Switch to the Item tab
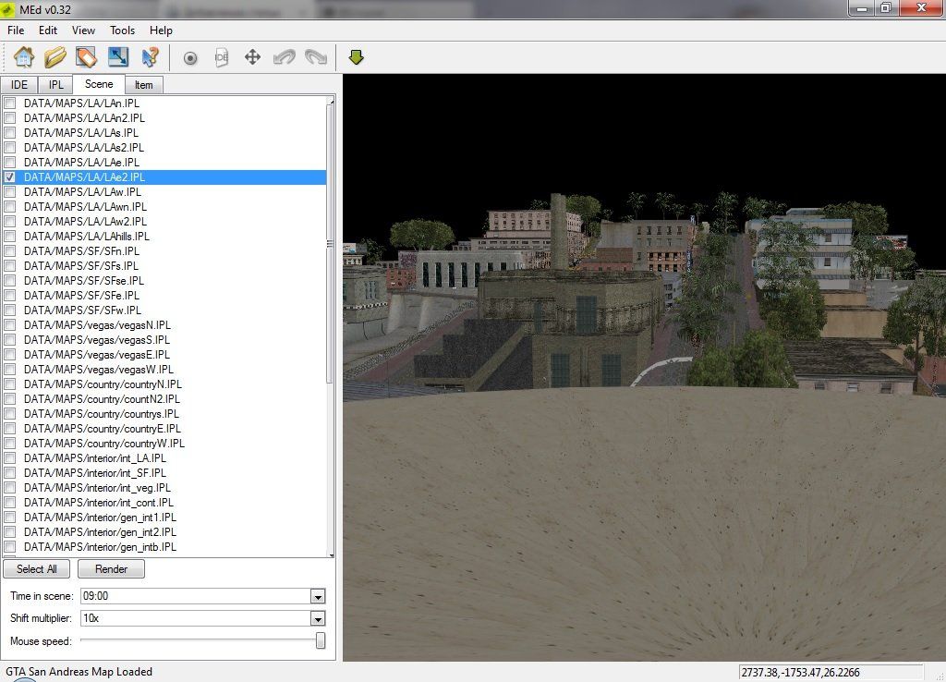Screen dimensions: 946x682 point(143,85)
